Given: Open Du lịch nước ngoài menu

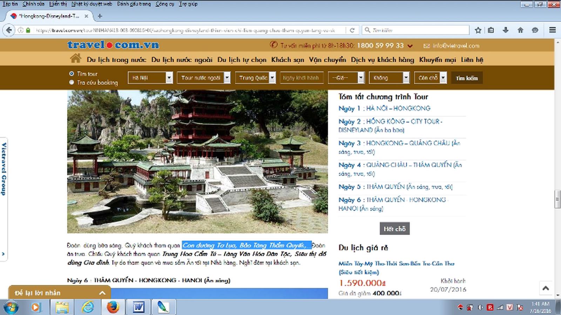Looking at the screenshot, I should point(182,60).
